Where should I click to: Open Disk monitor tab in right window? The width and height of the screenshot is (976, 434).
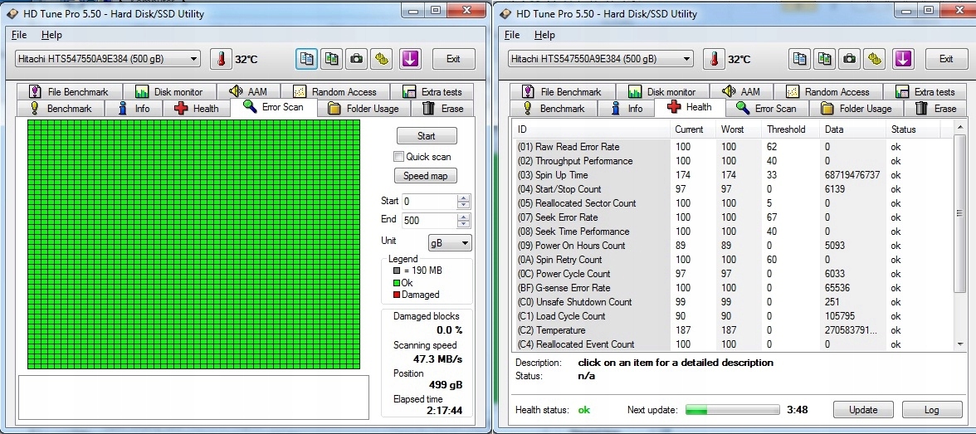661,91
